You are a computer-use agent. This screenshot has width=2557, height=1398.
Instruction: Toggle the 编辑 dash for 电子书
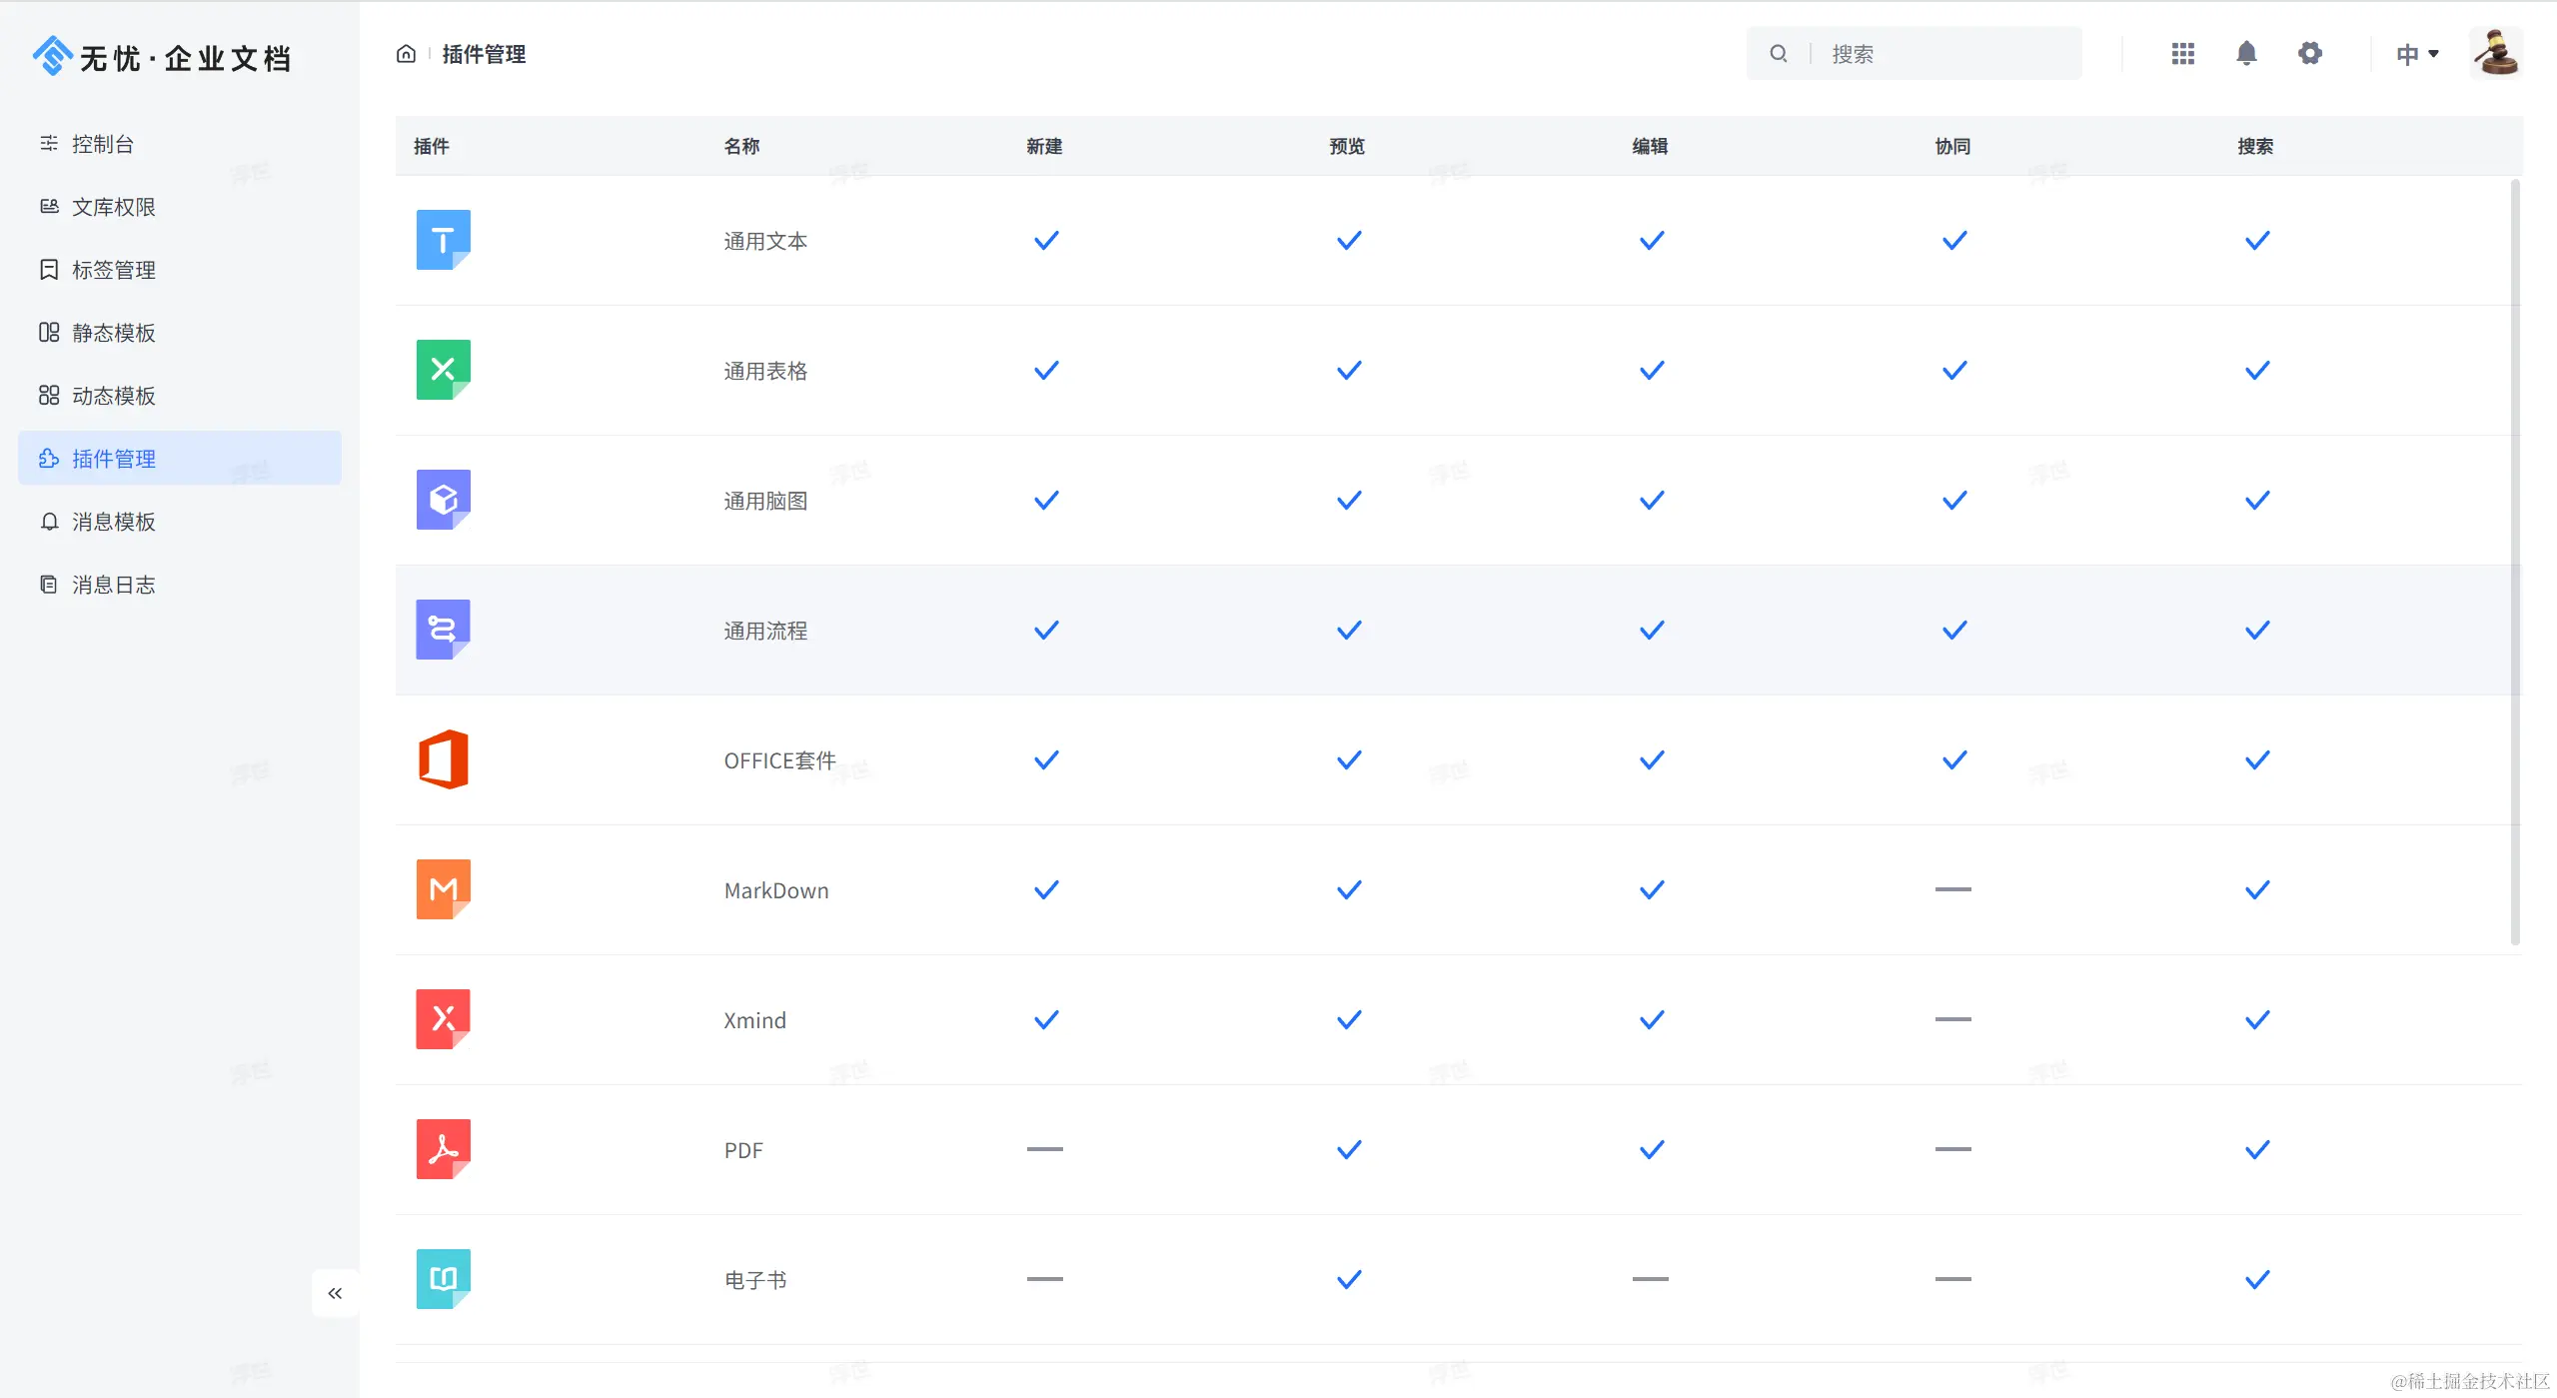point(1650,1279)
